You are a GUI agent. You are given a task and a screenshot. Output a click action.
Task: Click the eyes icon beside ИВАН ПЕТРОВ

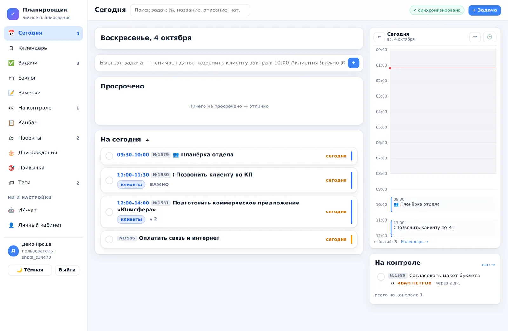click(393, 283)
